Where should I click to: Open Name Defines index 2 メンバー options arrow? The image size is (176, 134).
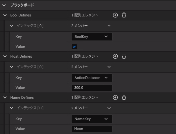click(x=109, y=108)
